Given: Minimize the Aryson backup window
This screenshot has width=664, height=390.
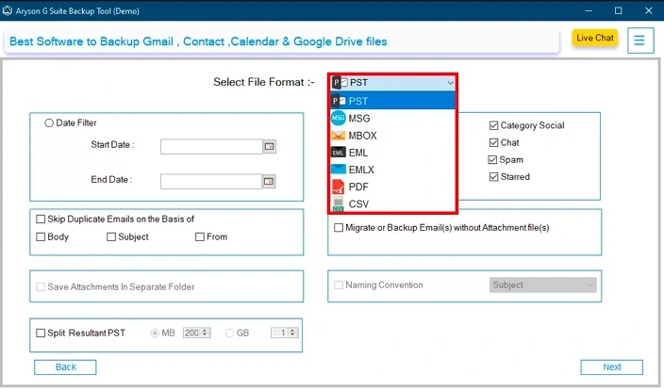Looking at the screenshot, I should tap(589, 10).
